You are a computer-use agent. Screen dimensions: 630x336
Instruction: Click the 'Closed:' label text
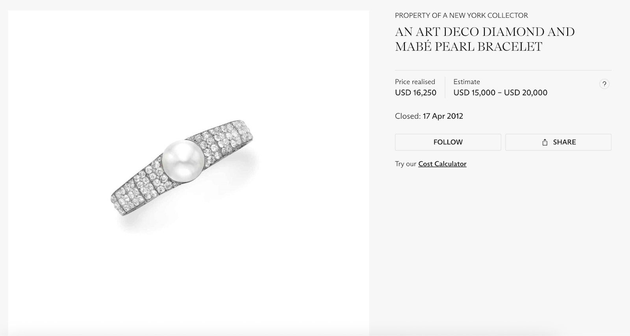pyautogui.click(x=408, y=116)
